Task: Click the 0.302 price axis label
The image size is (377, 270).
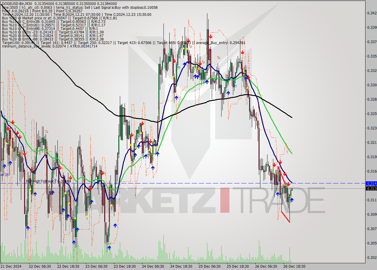Action: click(372, 258)
